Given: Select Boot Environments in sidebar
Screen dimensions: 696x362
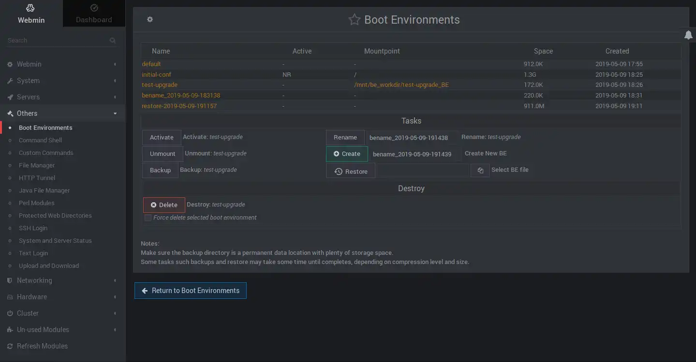Looking at the screenshot, I should click(x=45, y=127).
